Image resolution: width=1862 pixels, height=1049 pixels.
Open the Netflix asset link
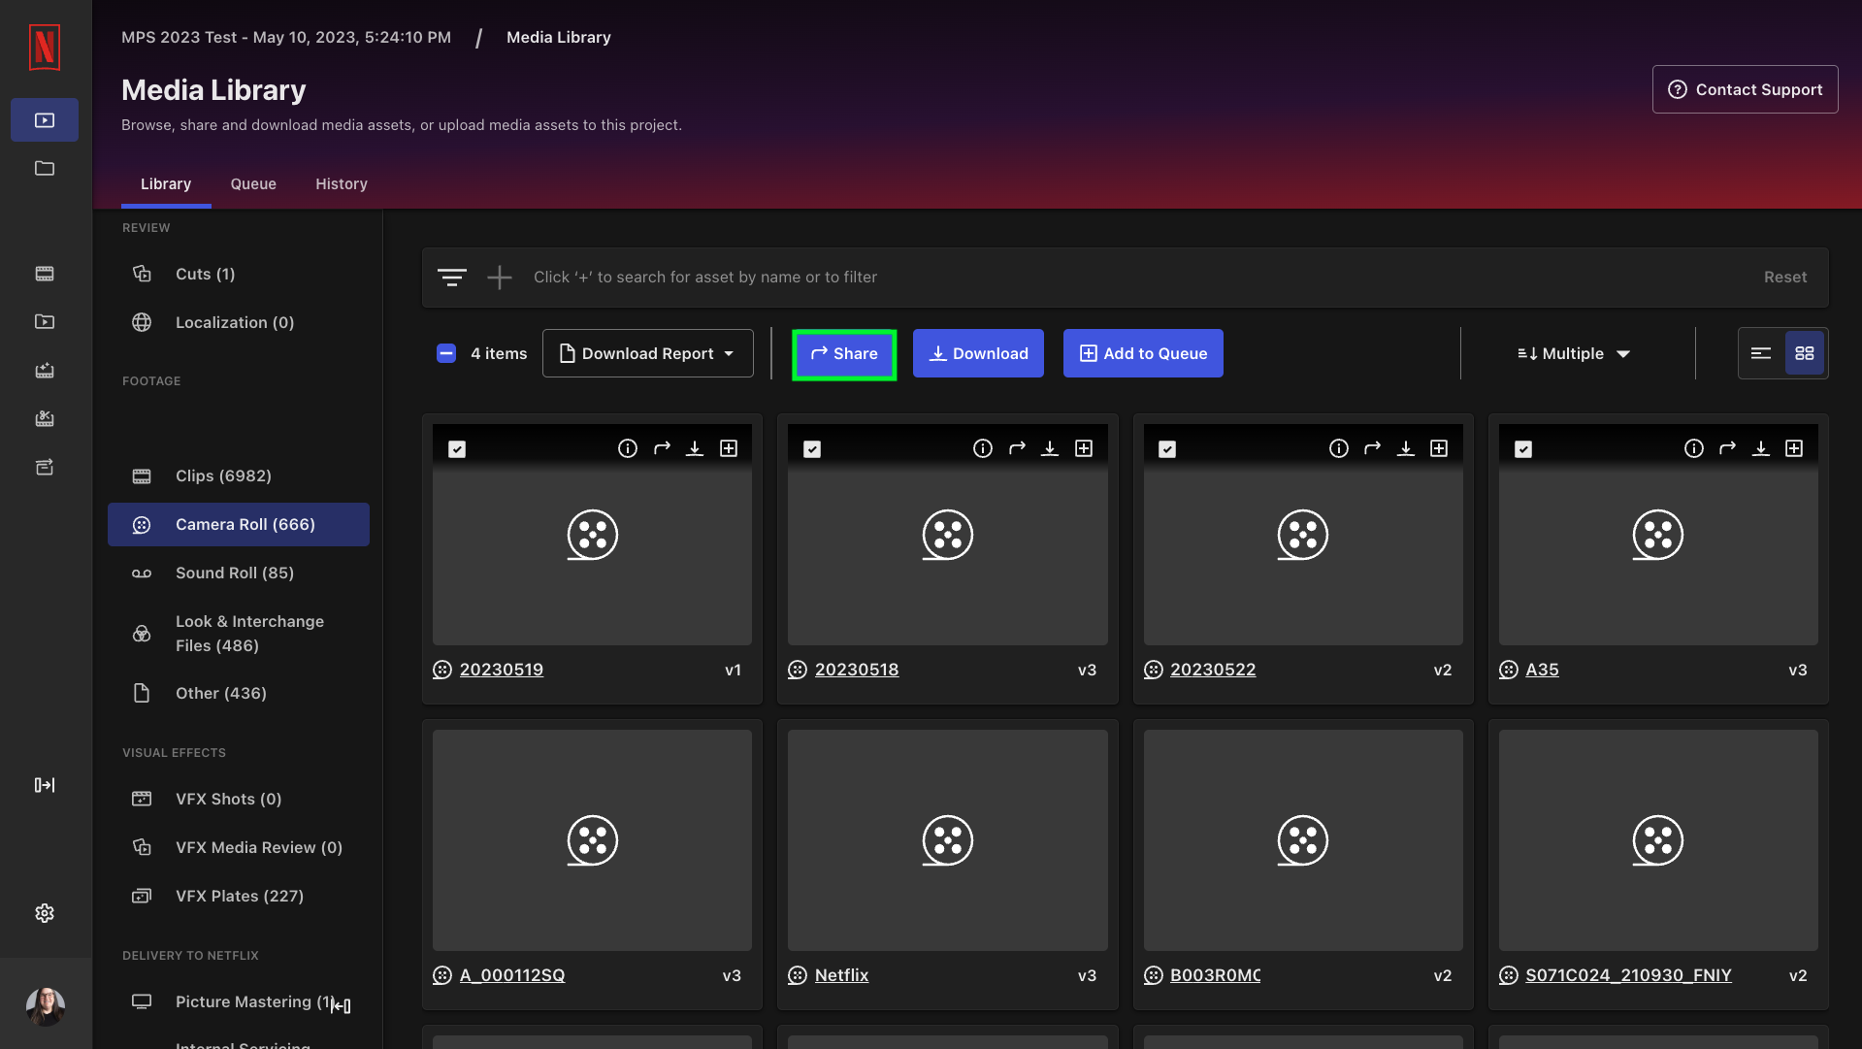[x=841, y=975]
